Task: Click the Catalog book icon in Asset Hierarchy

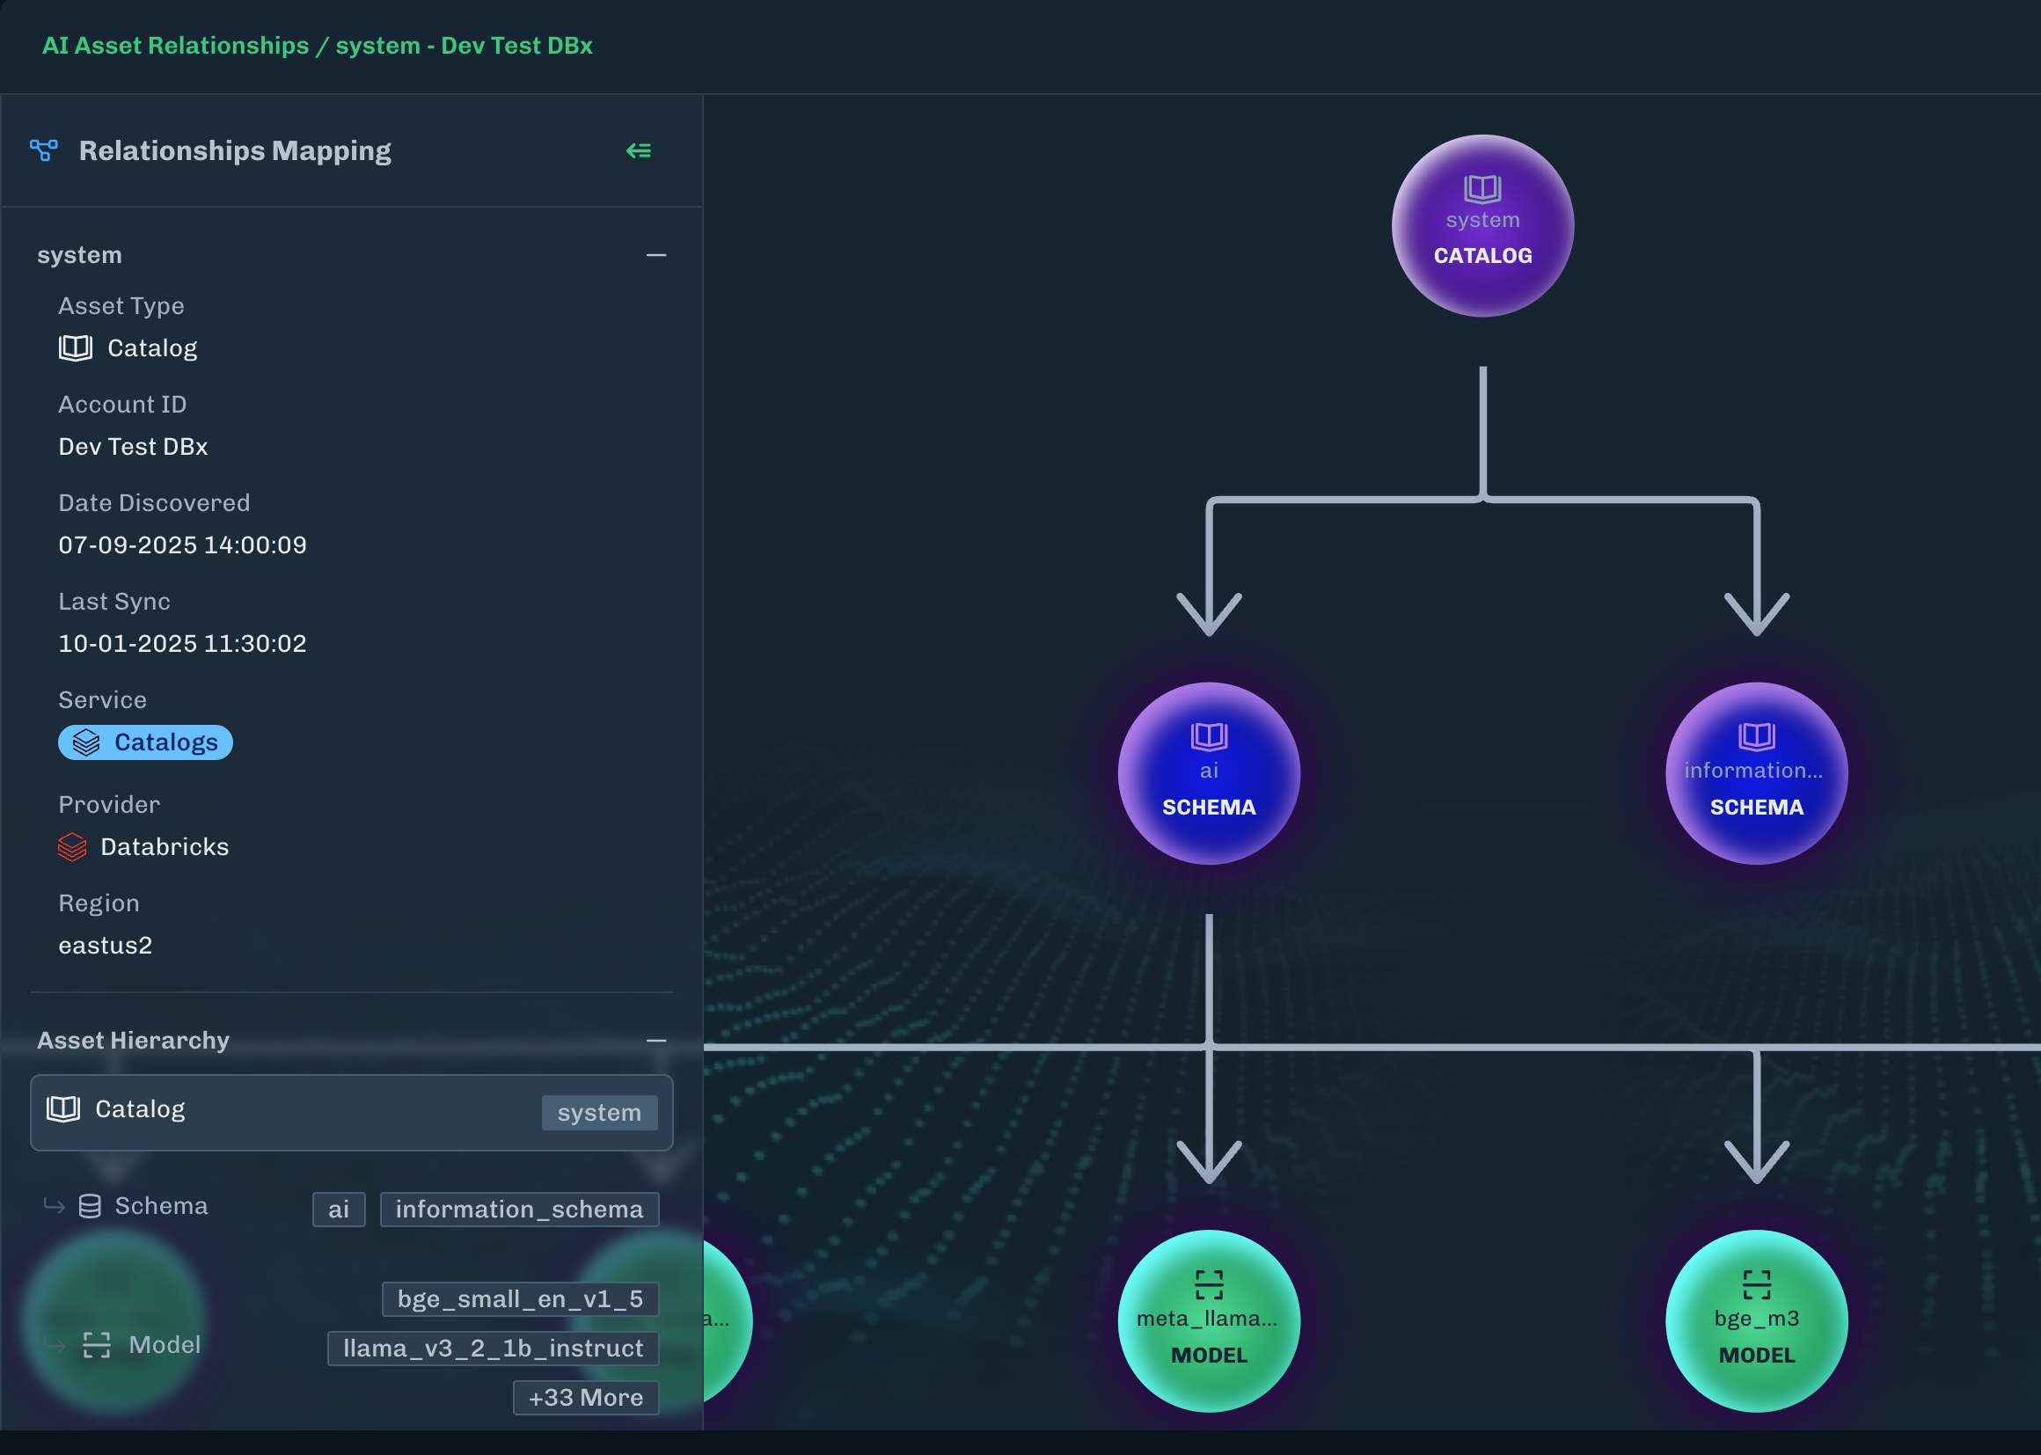Action: coord(63,1108)
